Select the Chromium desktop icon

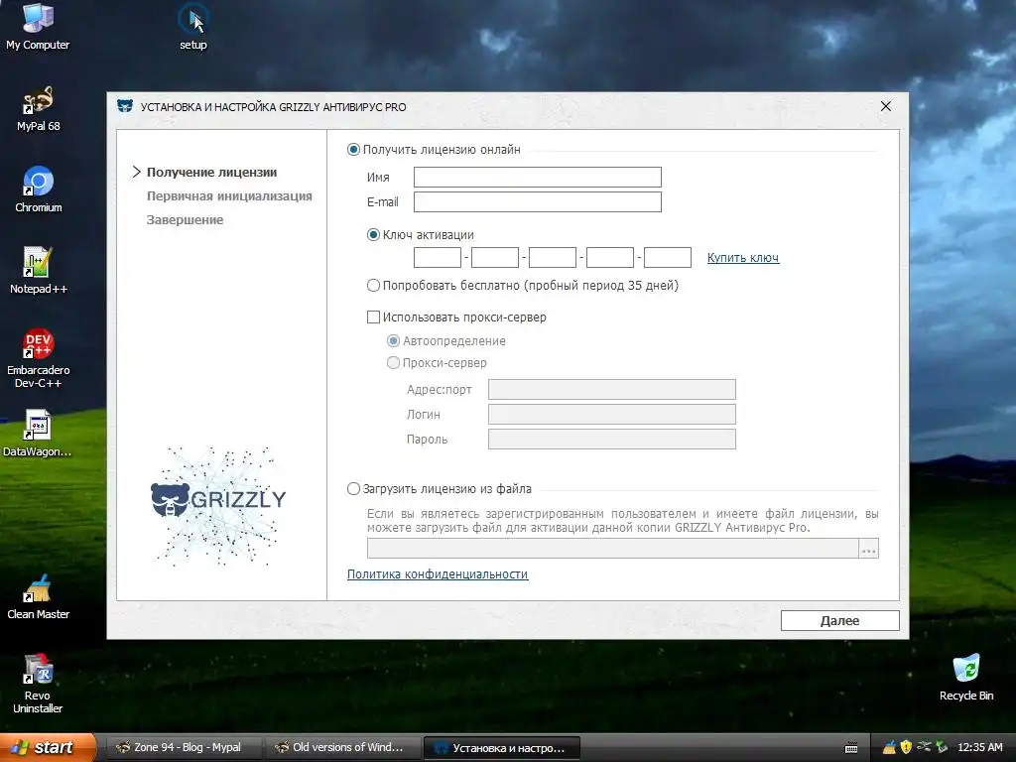coord(39,190)
